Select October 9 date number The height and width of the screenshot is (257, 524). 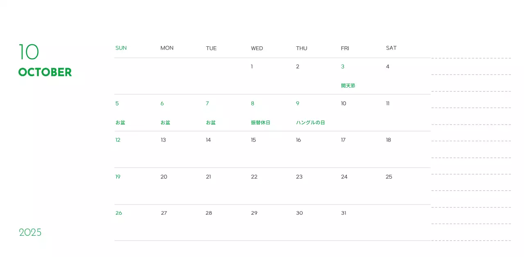(298, 104)
